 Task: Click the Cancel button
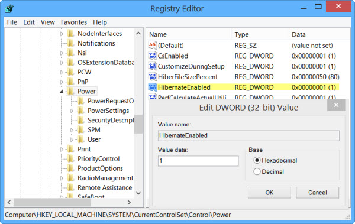pos(317,193)
